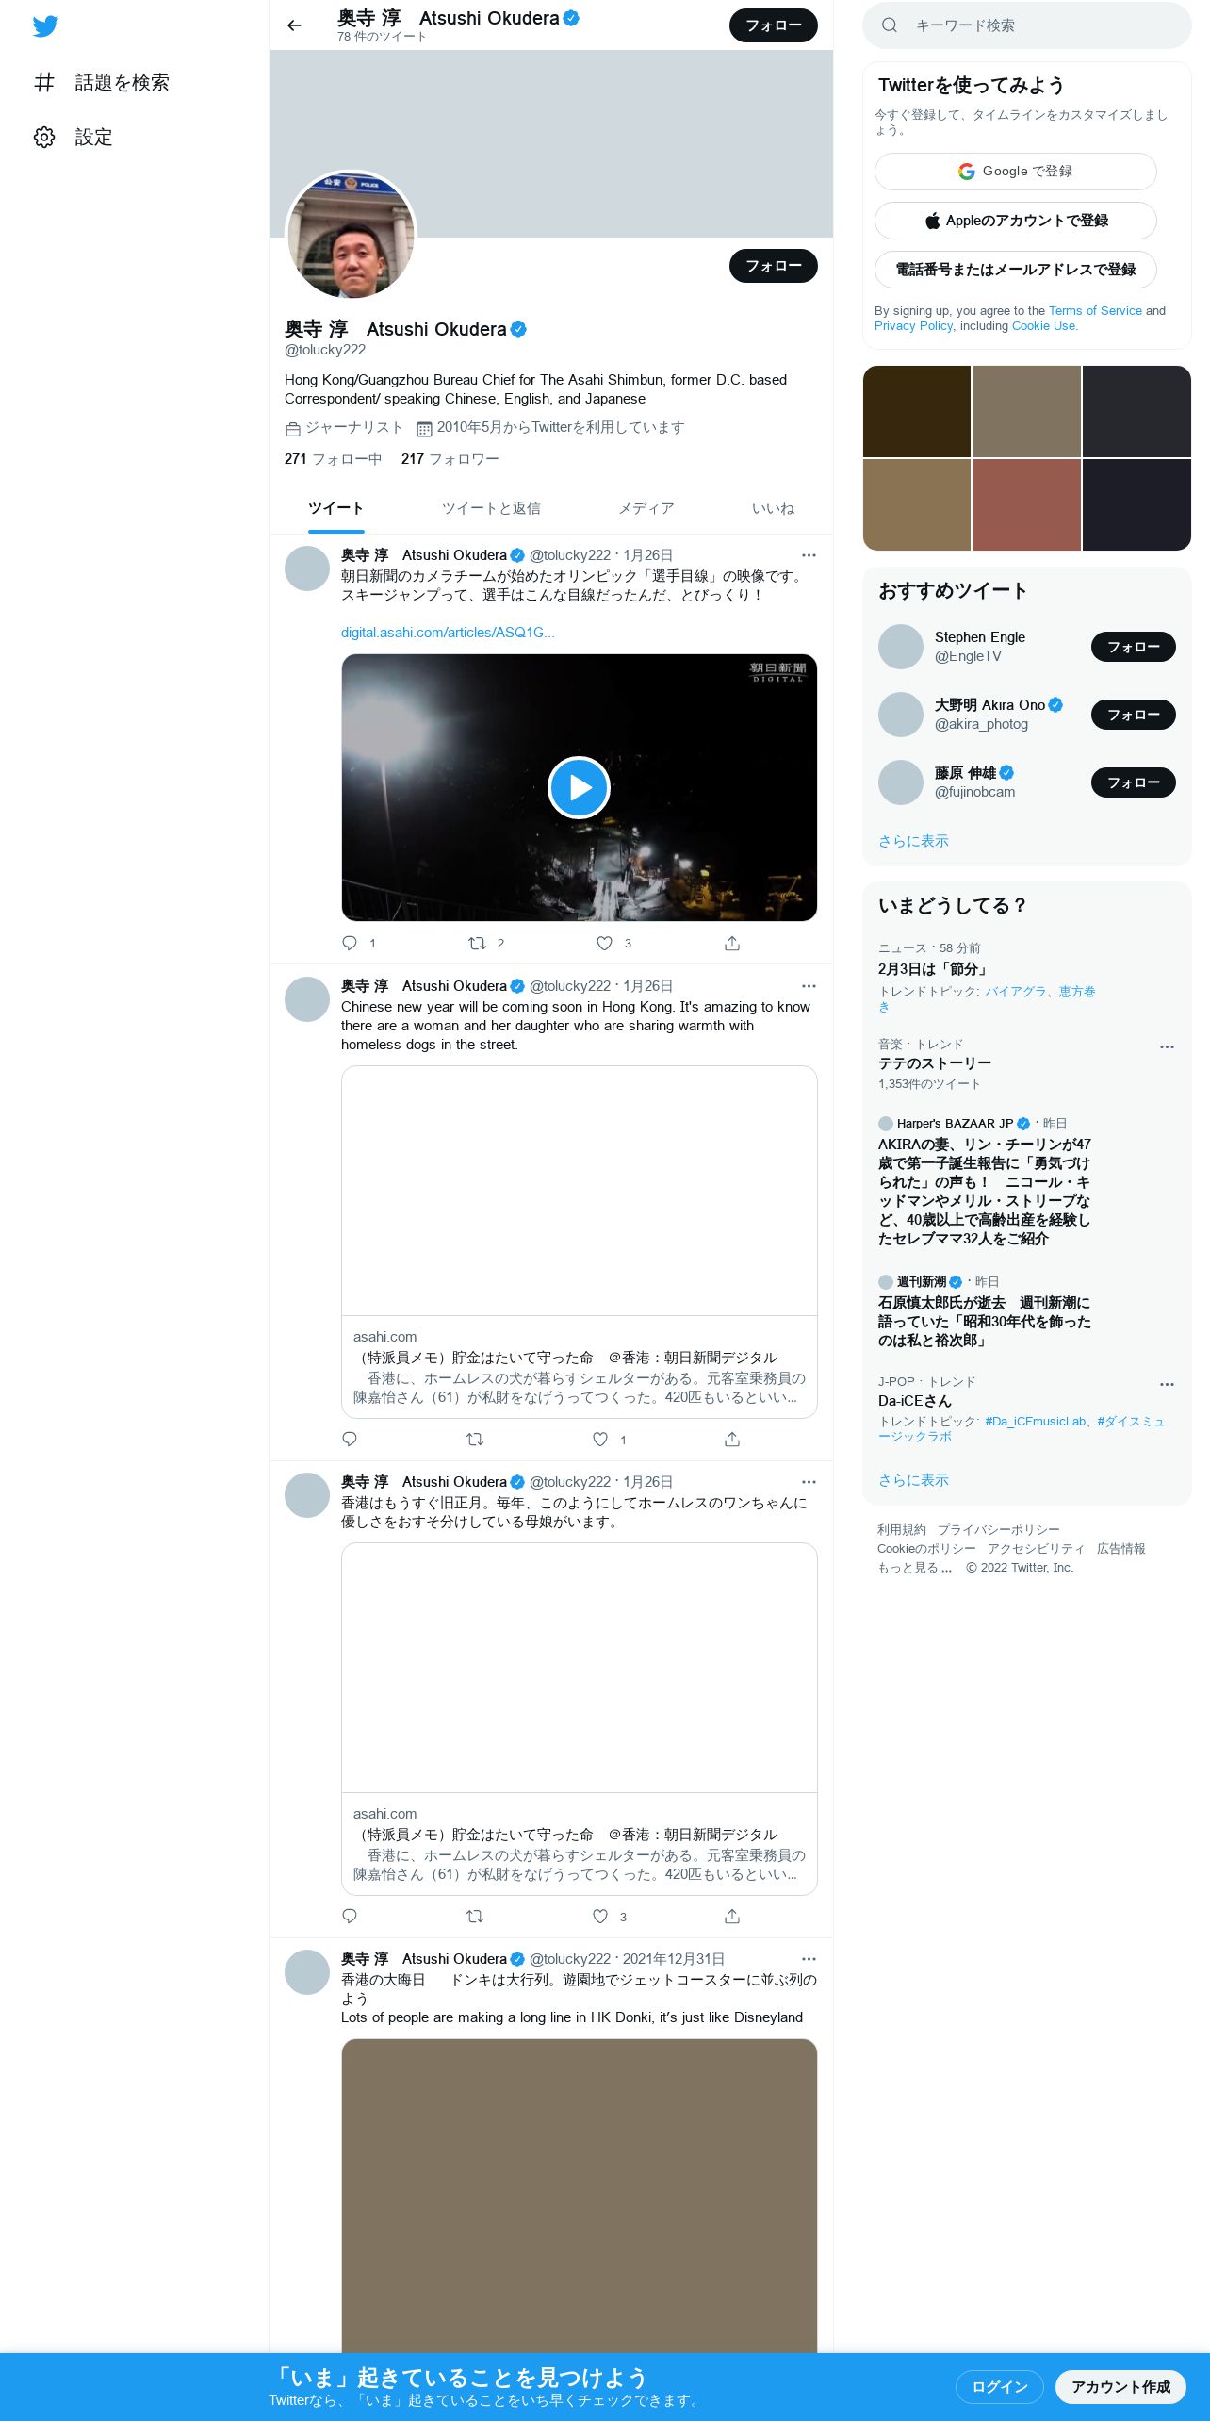Reply to the Olympic video tweet
This screenshot has width=1210, height=2421.
pos(350,943)
